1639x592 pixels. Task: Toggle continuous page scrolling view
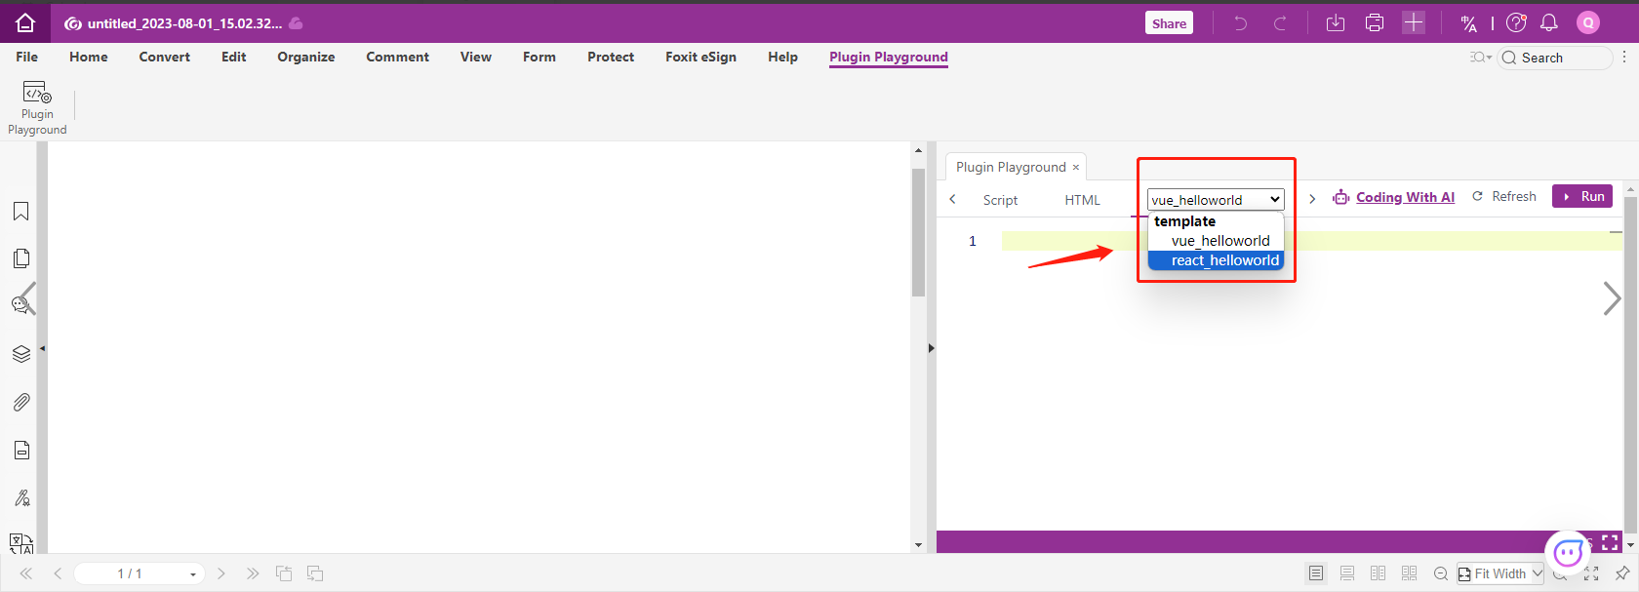[1347, 573]
